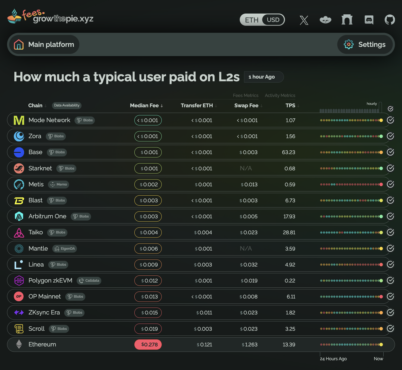Click the Mantle chain logo
402x370 pixels.
click(x=19, y=248)
